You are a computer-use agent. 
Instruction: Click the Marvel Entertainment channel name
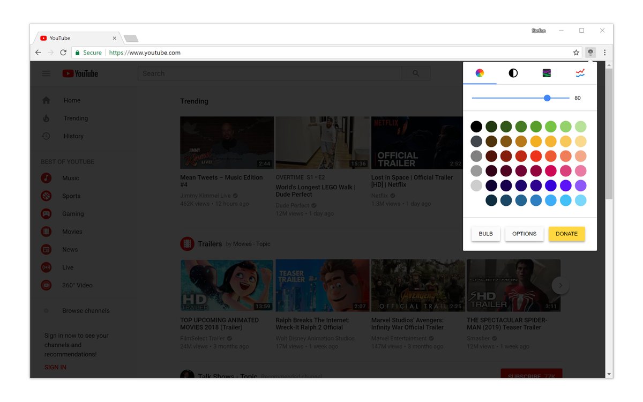click(x=399, y=338)
